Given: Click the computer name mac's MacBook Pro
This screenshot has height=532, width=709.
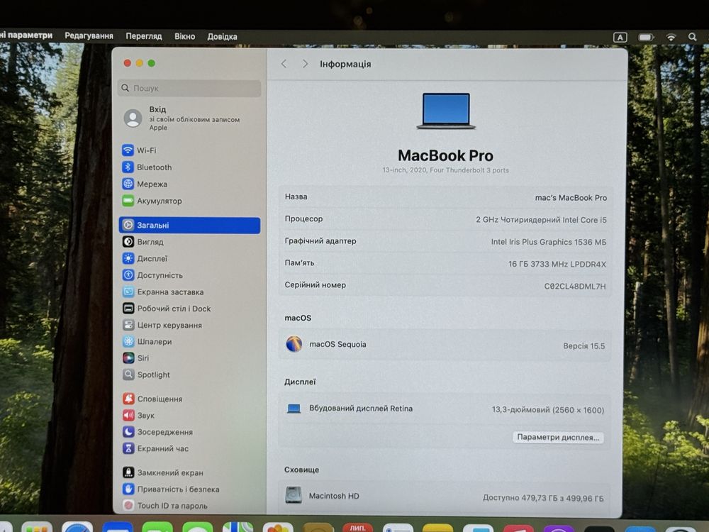Looking at the screenshot, I should (571, 198).
